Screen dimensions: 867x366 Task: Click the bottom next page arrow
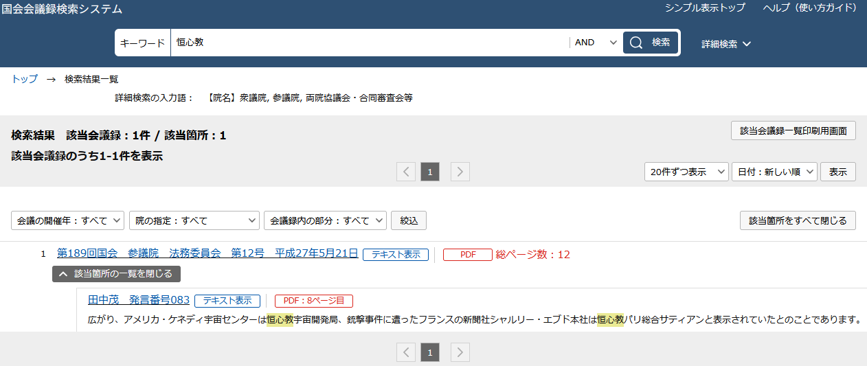pos(460,353)
